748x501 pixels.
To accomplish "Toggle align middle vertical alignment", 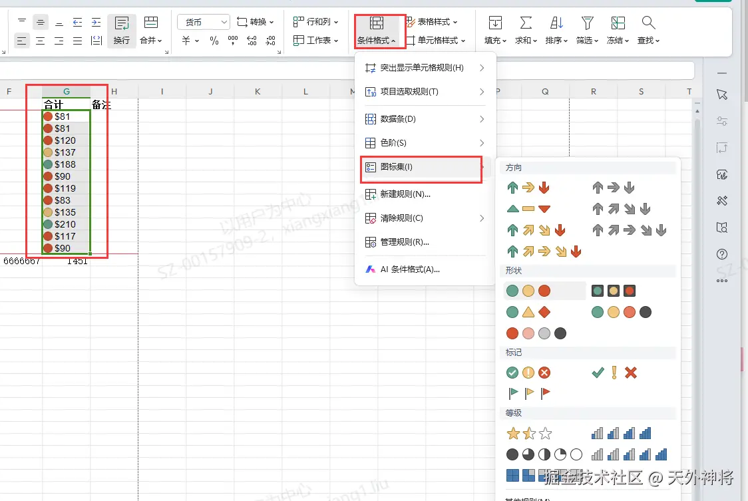I will coord(41,22).
